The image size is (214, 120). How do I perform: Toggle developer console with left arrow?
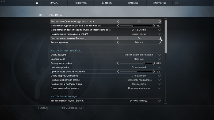click(118, 38)
